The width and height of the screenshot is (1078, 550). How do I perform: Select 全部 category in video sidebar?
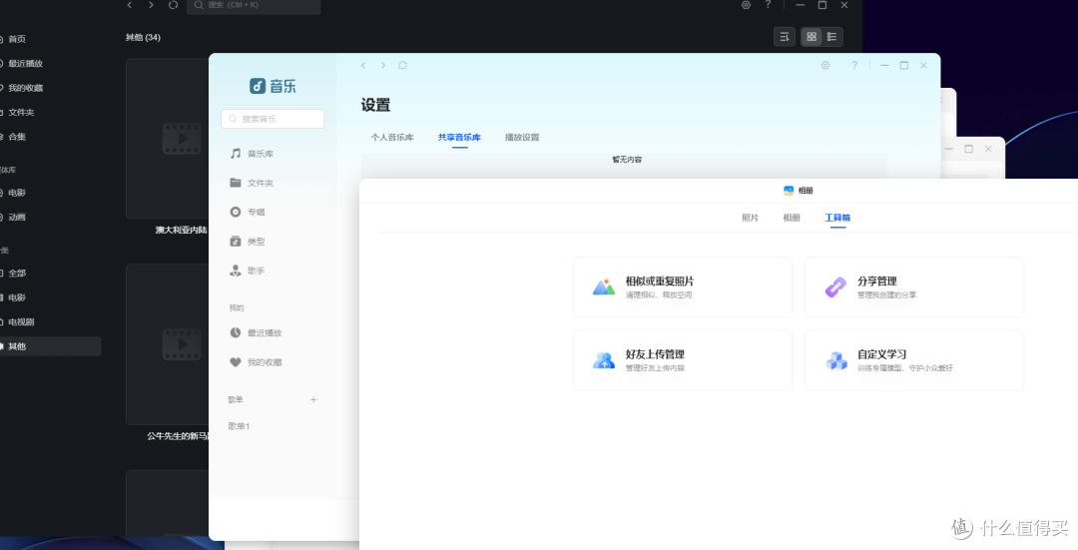point(17,273)
